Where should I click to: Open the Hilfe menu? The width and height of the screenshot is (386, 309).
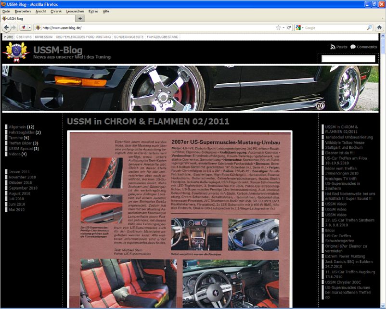(106, 12)
